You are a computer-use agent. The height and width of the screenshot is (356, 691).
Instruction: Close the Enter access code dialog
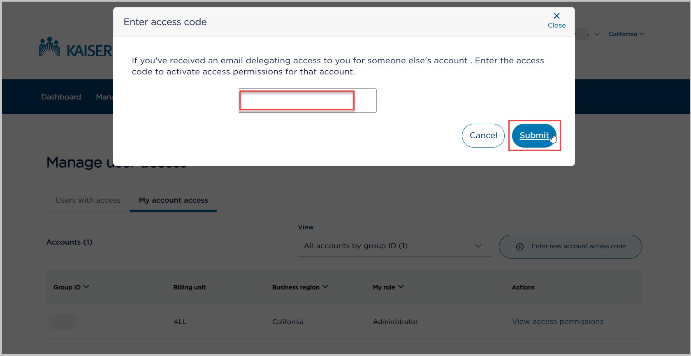(557, 20)
